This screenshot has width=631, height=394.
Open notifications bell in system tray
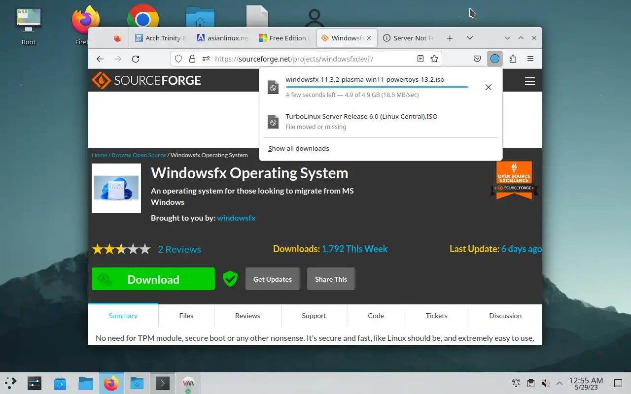point(516,383)
